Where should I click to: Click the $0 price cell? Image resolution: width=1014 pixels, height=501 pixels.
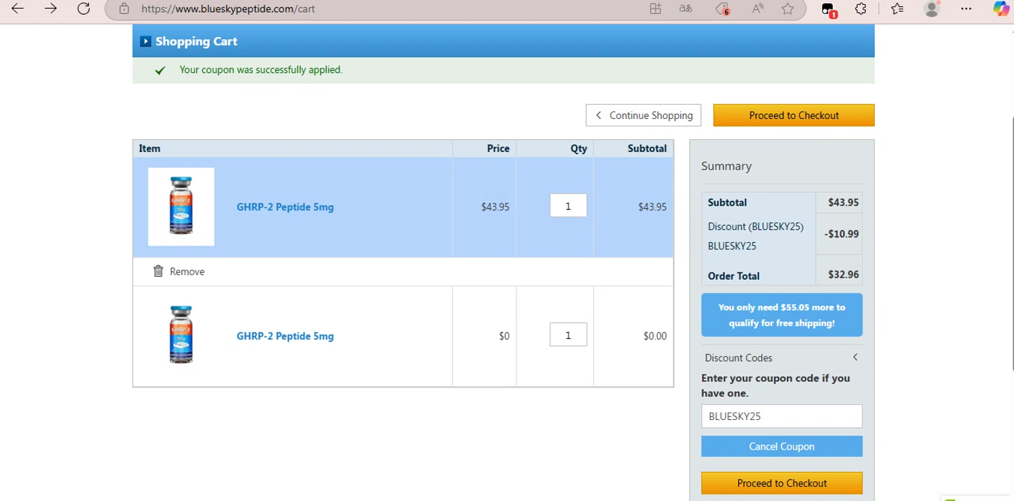point(504,336)
